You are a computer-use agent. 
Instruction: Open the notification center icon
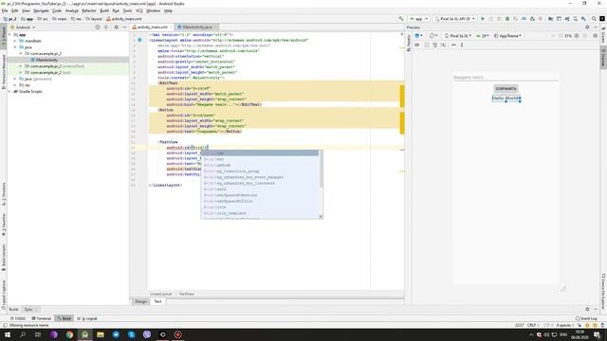point(597,334)
